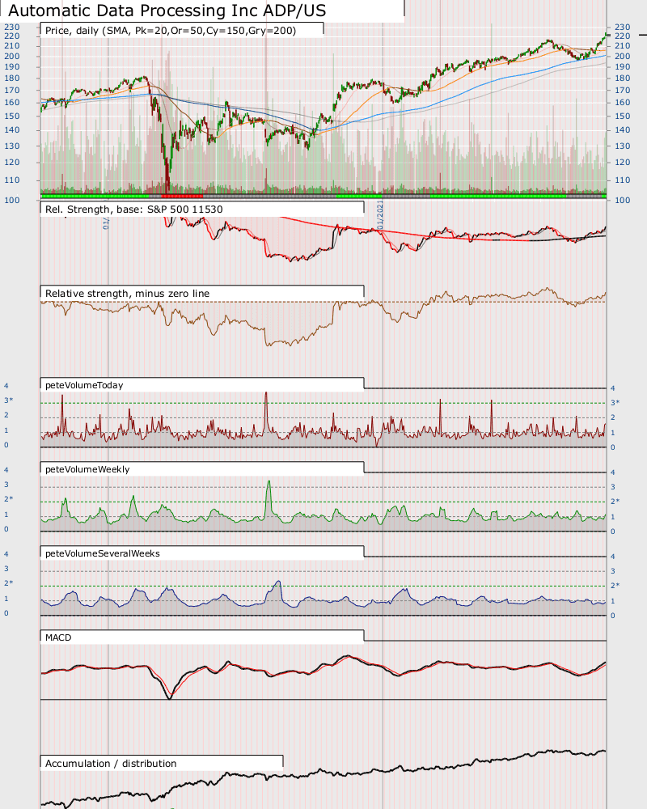Image resolution: width=647 pixels, height=809 pixels.
Task: Click the 230 value on left price axis
Action: (12, 27)
